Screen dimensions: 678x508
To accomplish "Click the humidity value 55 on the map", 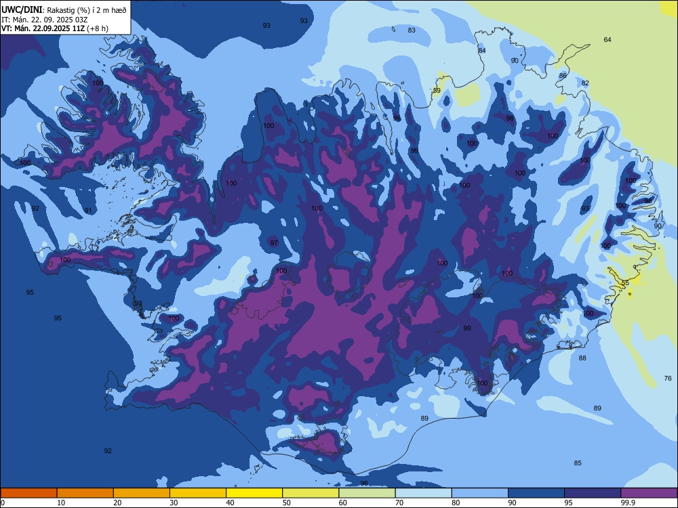I will (x=625, y=283).
